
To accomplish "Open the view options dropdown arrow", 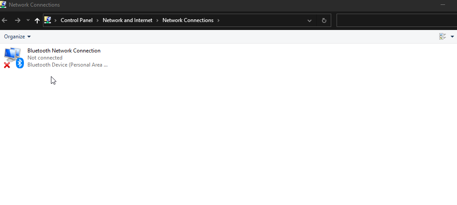I will (x=452, y=37).
